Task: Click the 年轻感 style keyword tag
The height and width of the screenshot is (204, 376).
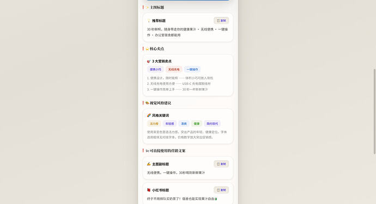Action: [x=169, y=124]
